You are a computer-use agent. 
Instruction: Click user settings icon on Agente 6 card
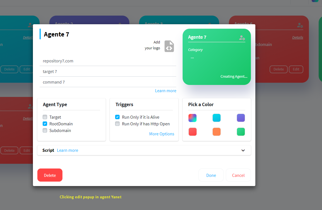pyautogui.click(x=300, y=25)
